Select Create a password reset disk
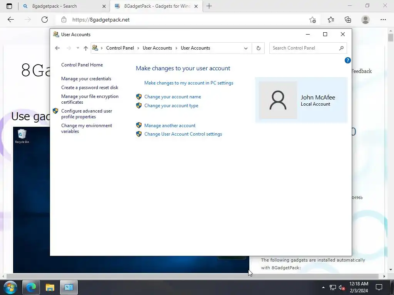Viewport: 394px width, 295px height. (90, 88)
